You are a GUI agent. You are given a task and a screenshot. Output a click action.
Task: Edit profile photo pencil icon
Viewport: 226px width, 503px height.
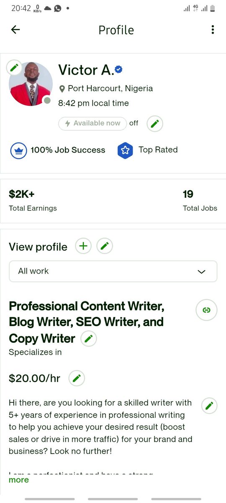point(14,67)
